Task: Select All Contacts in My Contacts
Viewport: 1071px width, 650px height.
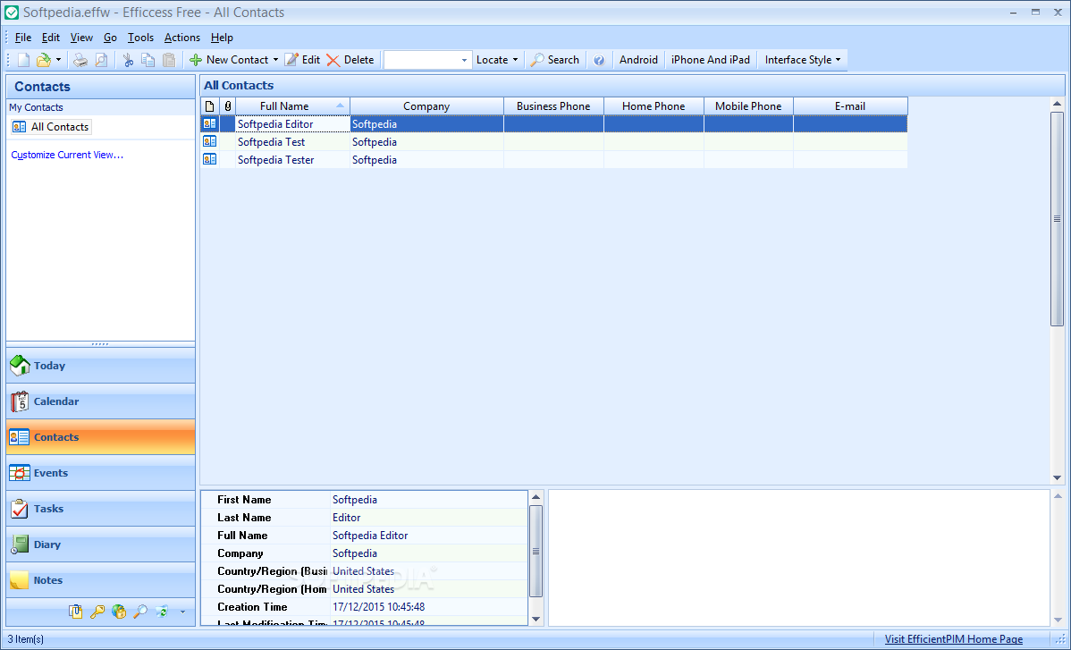Action: point(51,127)
